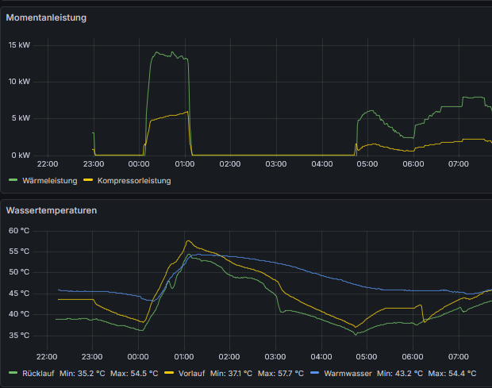The image size is (492, 388).
Task: Click 05:00 on Momentanleistung time axis
Action: [367, 164]
